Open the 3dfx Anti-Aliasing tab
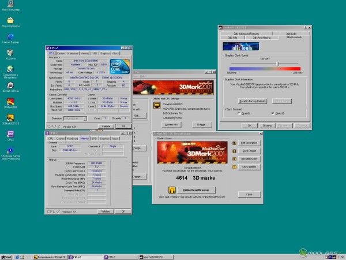346x260 pixels. [262, 38]
